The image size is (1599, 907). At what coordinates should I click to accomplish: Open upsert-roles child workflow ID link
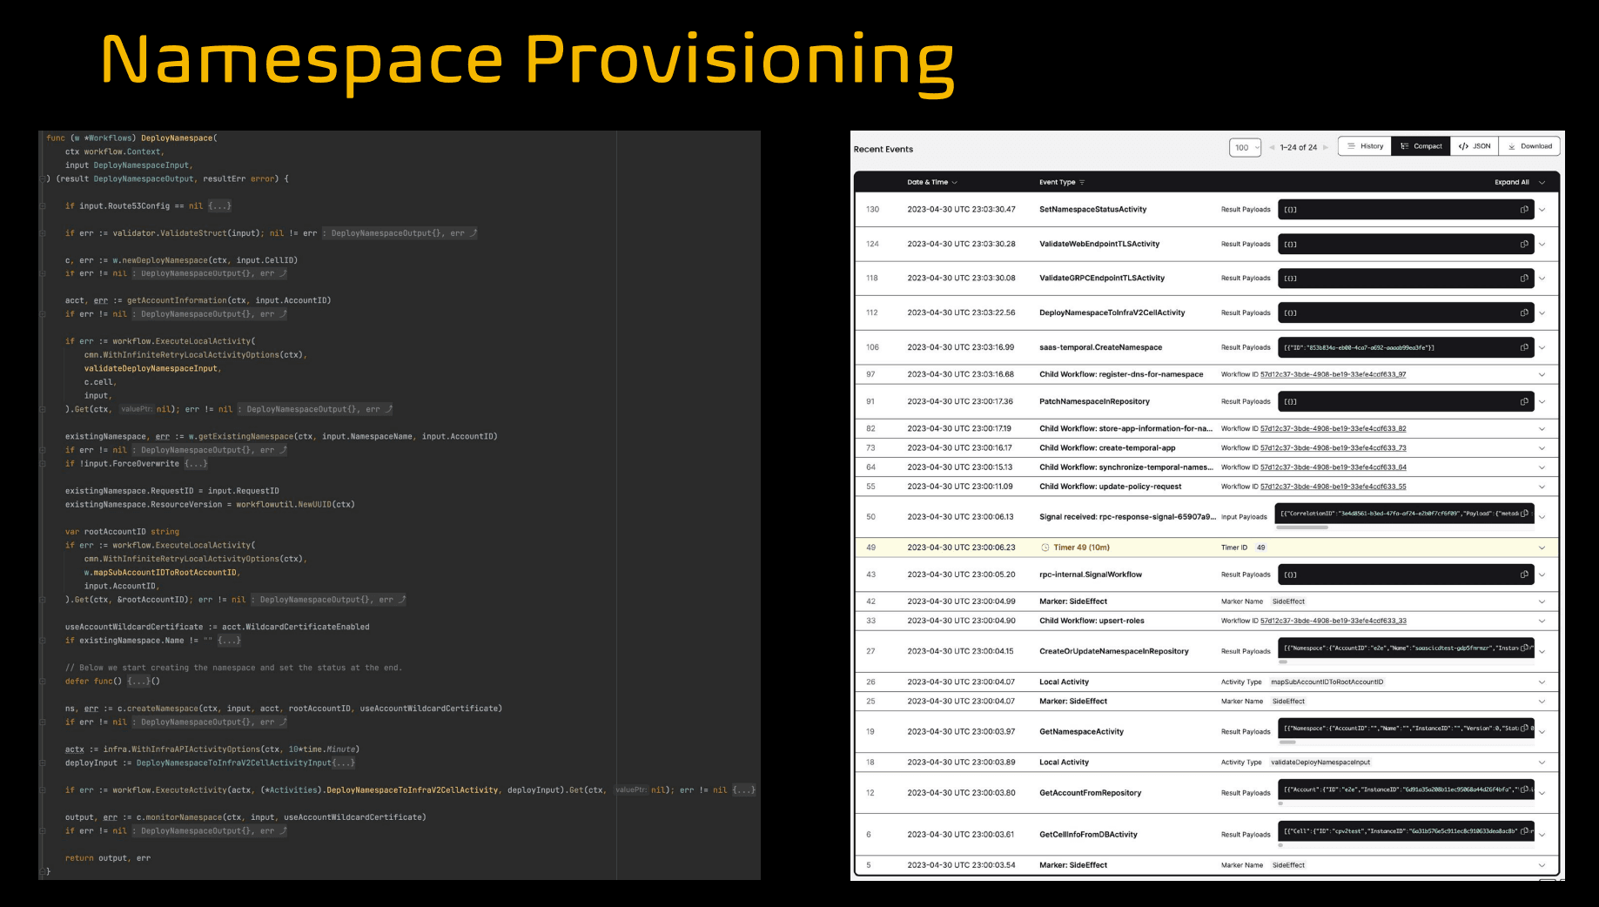tap(1333, 621)
